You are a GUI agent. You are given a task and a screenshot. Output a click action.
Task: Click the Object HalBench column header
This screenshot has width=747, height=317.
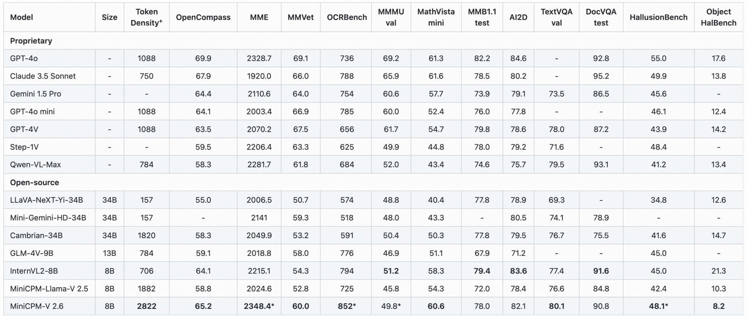point(718,17)
